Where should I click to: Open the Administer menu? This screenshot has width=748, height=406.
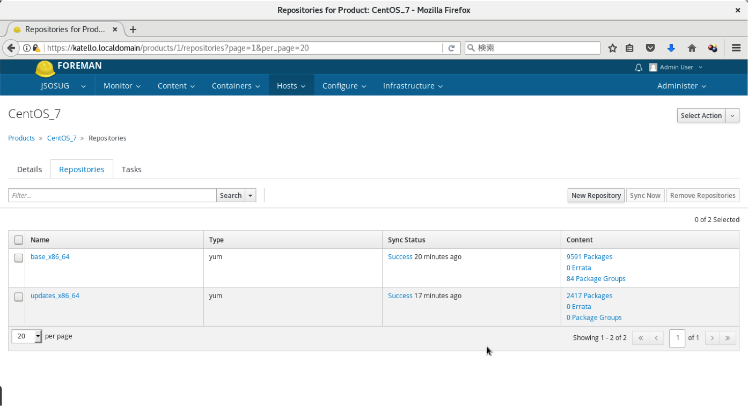pyautogui.click(x=681, y=86)
